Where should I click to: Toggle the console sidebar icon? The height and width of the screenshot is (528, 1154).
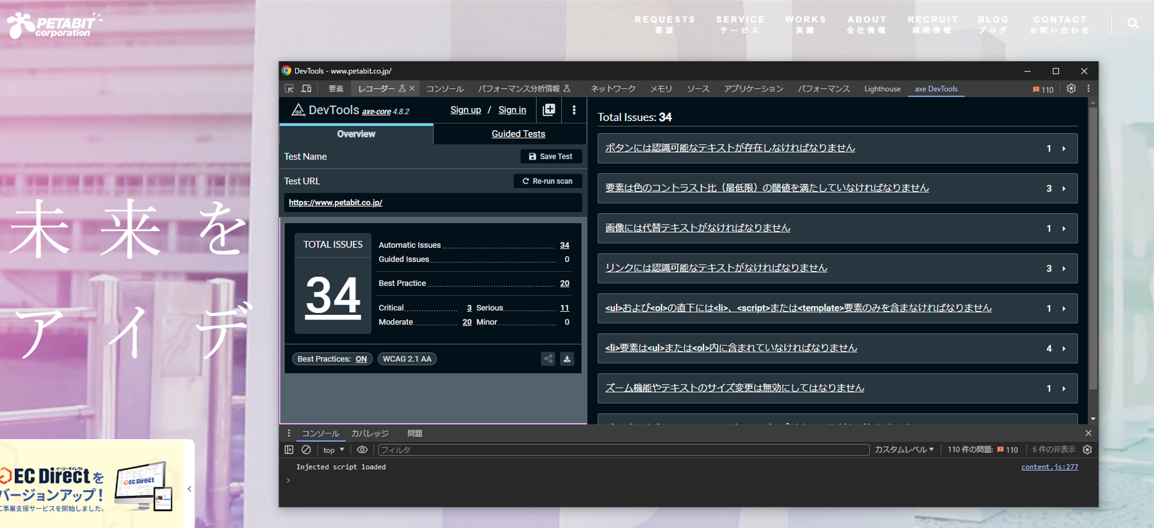pyautogui.click(x=289, y=450)
